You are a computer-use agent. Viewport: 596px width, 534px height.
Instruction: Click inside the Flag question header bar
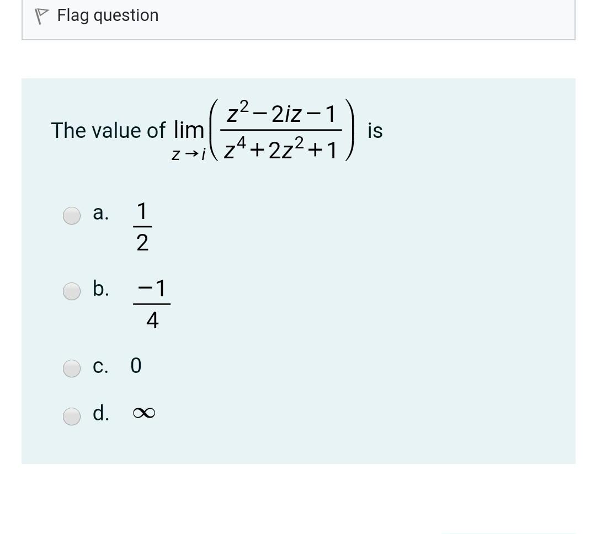[298, 17]
